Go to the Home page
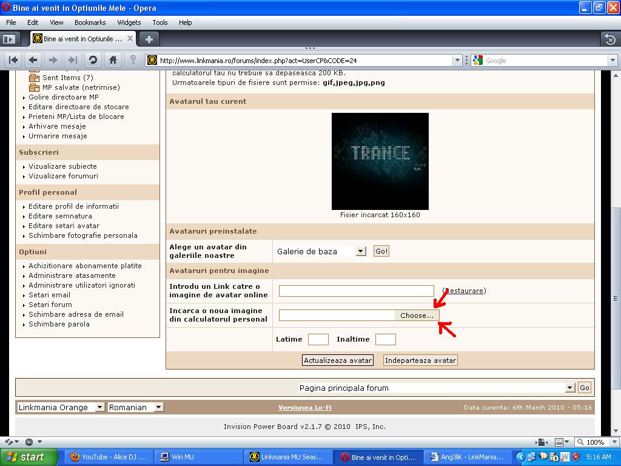The height and width of the screenshot is (466, 621). pos(113,60)
